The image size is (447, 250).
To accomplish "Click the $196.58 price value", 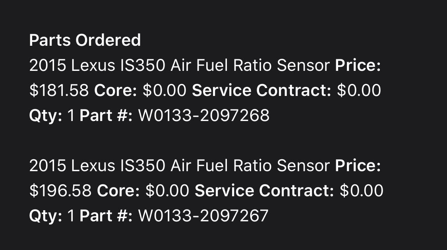I will pos(60,191).
